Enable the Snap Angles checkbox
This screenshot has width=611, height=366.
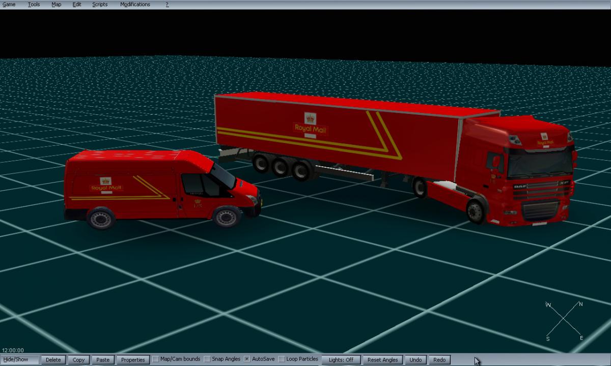[207, 359]
